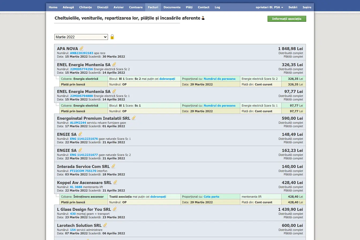Click the Informații asociație button
The height and width of the screenshot is (240, 360).
coord(287,19)
